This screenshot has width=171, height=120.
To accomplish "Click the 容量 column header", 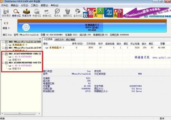I will pos(163,44).
